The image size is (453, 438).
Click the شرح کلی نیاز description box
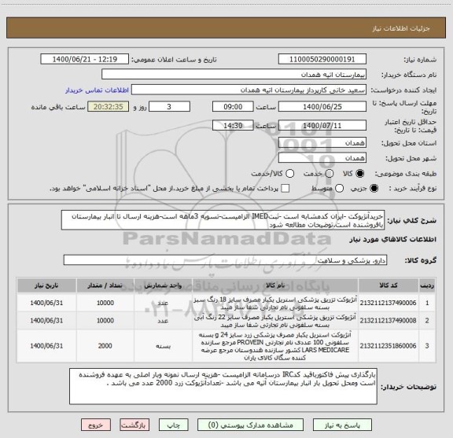(223, 220)
